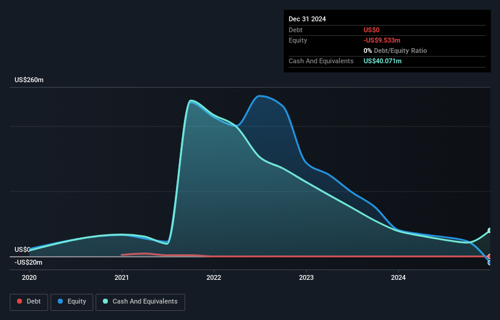Click the 2021 x-axis label
This screenshot has height=320, width=500.
click(x=121, y=277)
